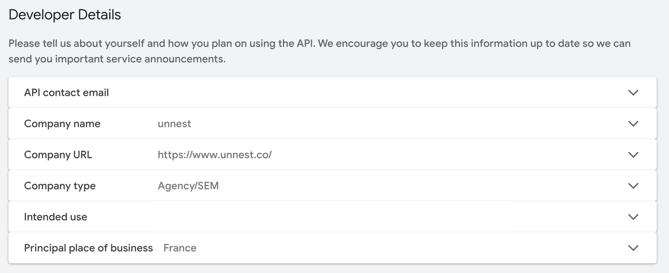Click the Intended use label
This screenshot has height=273, width=669.
point(56,217)
